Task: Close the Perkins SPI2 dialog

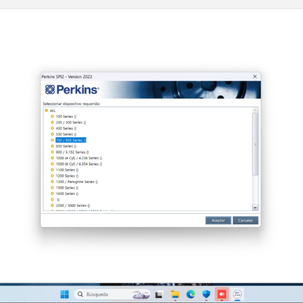Action: [255, 76]
